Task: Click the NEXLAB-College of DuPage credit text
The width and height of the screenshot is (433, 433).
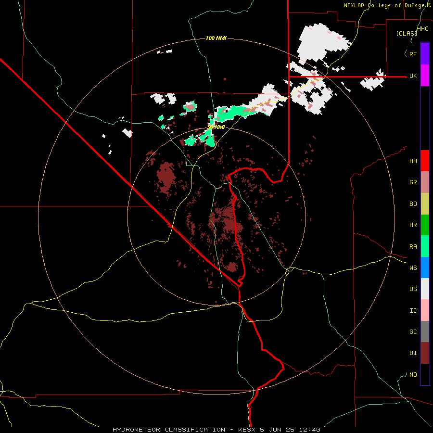Action: (387, 5)
